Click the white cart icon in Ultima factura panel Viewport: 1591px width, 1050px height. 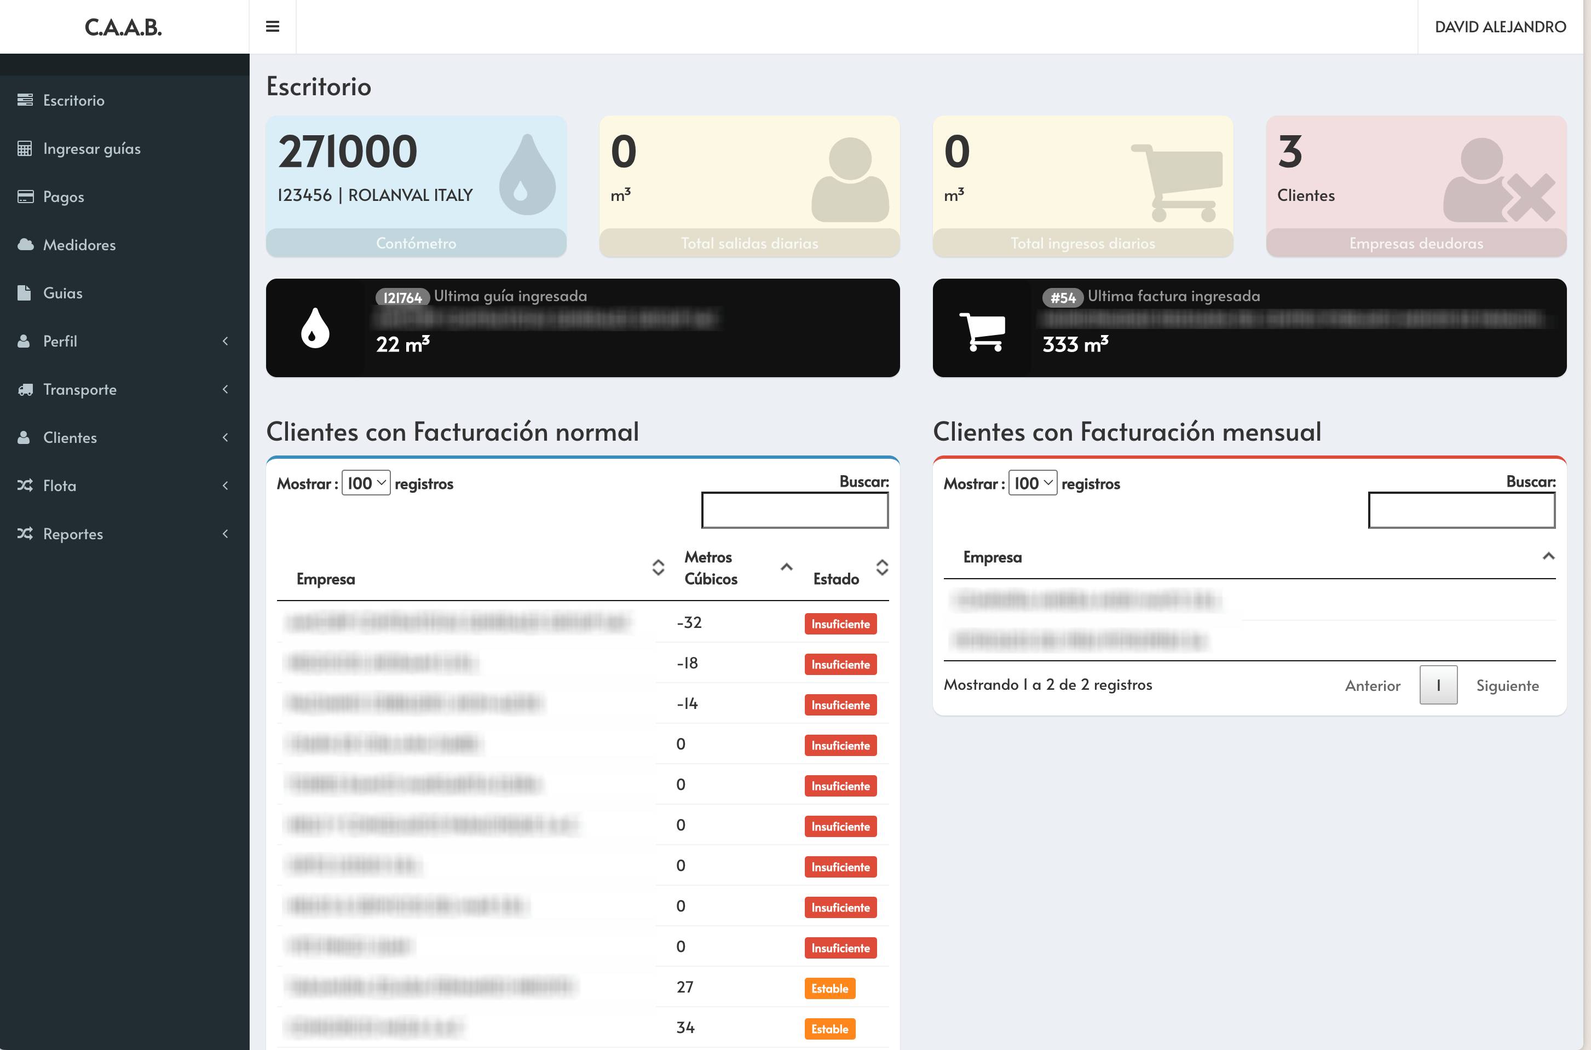click(982, 331)
